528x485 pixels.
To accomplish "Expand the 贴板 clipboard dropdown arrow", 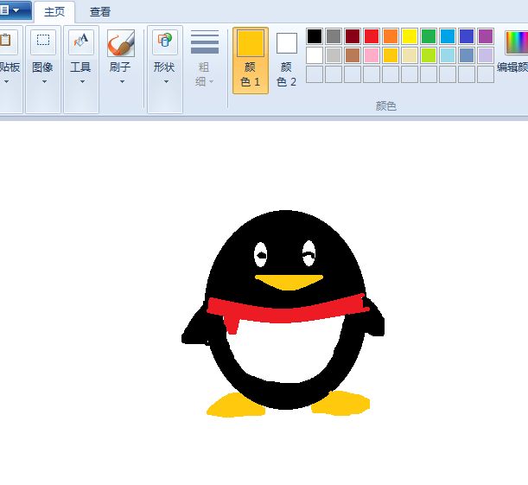I will 6,81.
